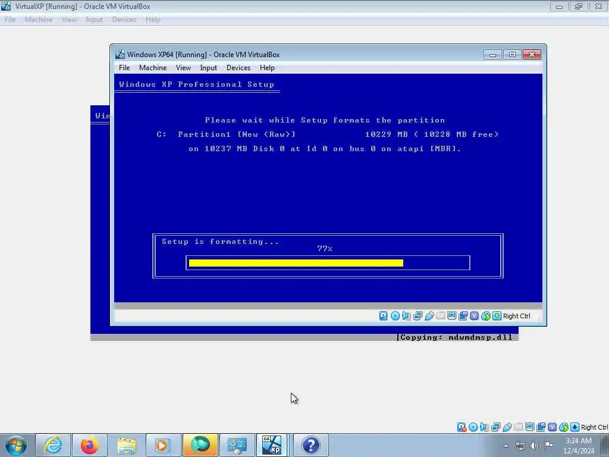Click the 'Copying: mdwmdmsp.dll' status text
Viewport: 609px width, 457px height.
tap(456, 337)
